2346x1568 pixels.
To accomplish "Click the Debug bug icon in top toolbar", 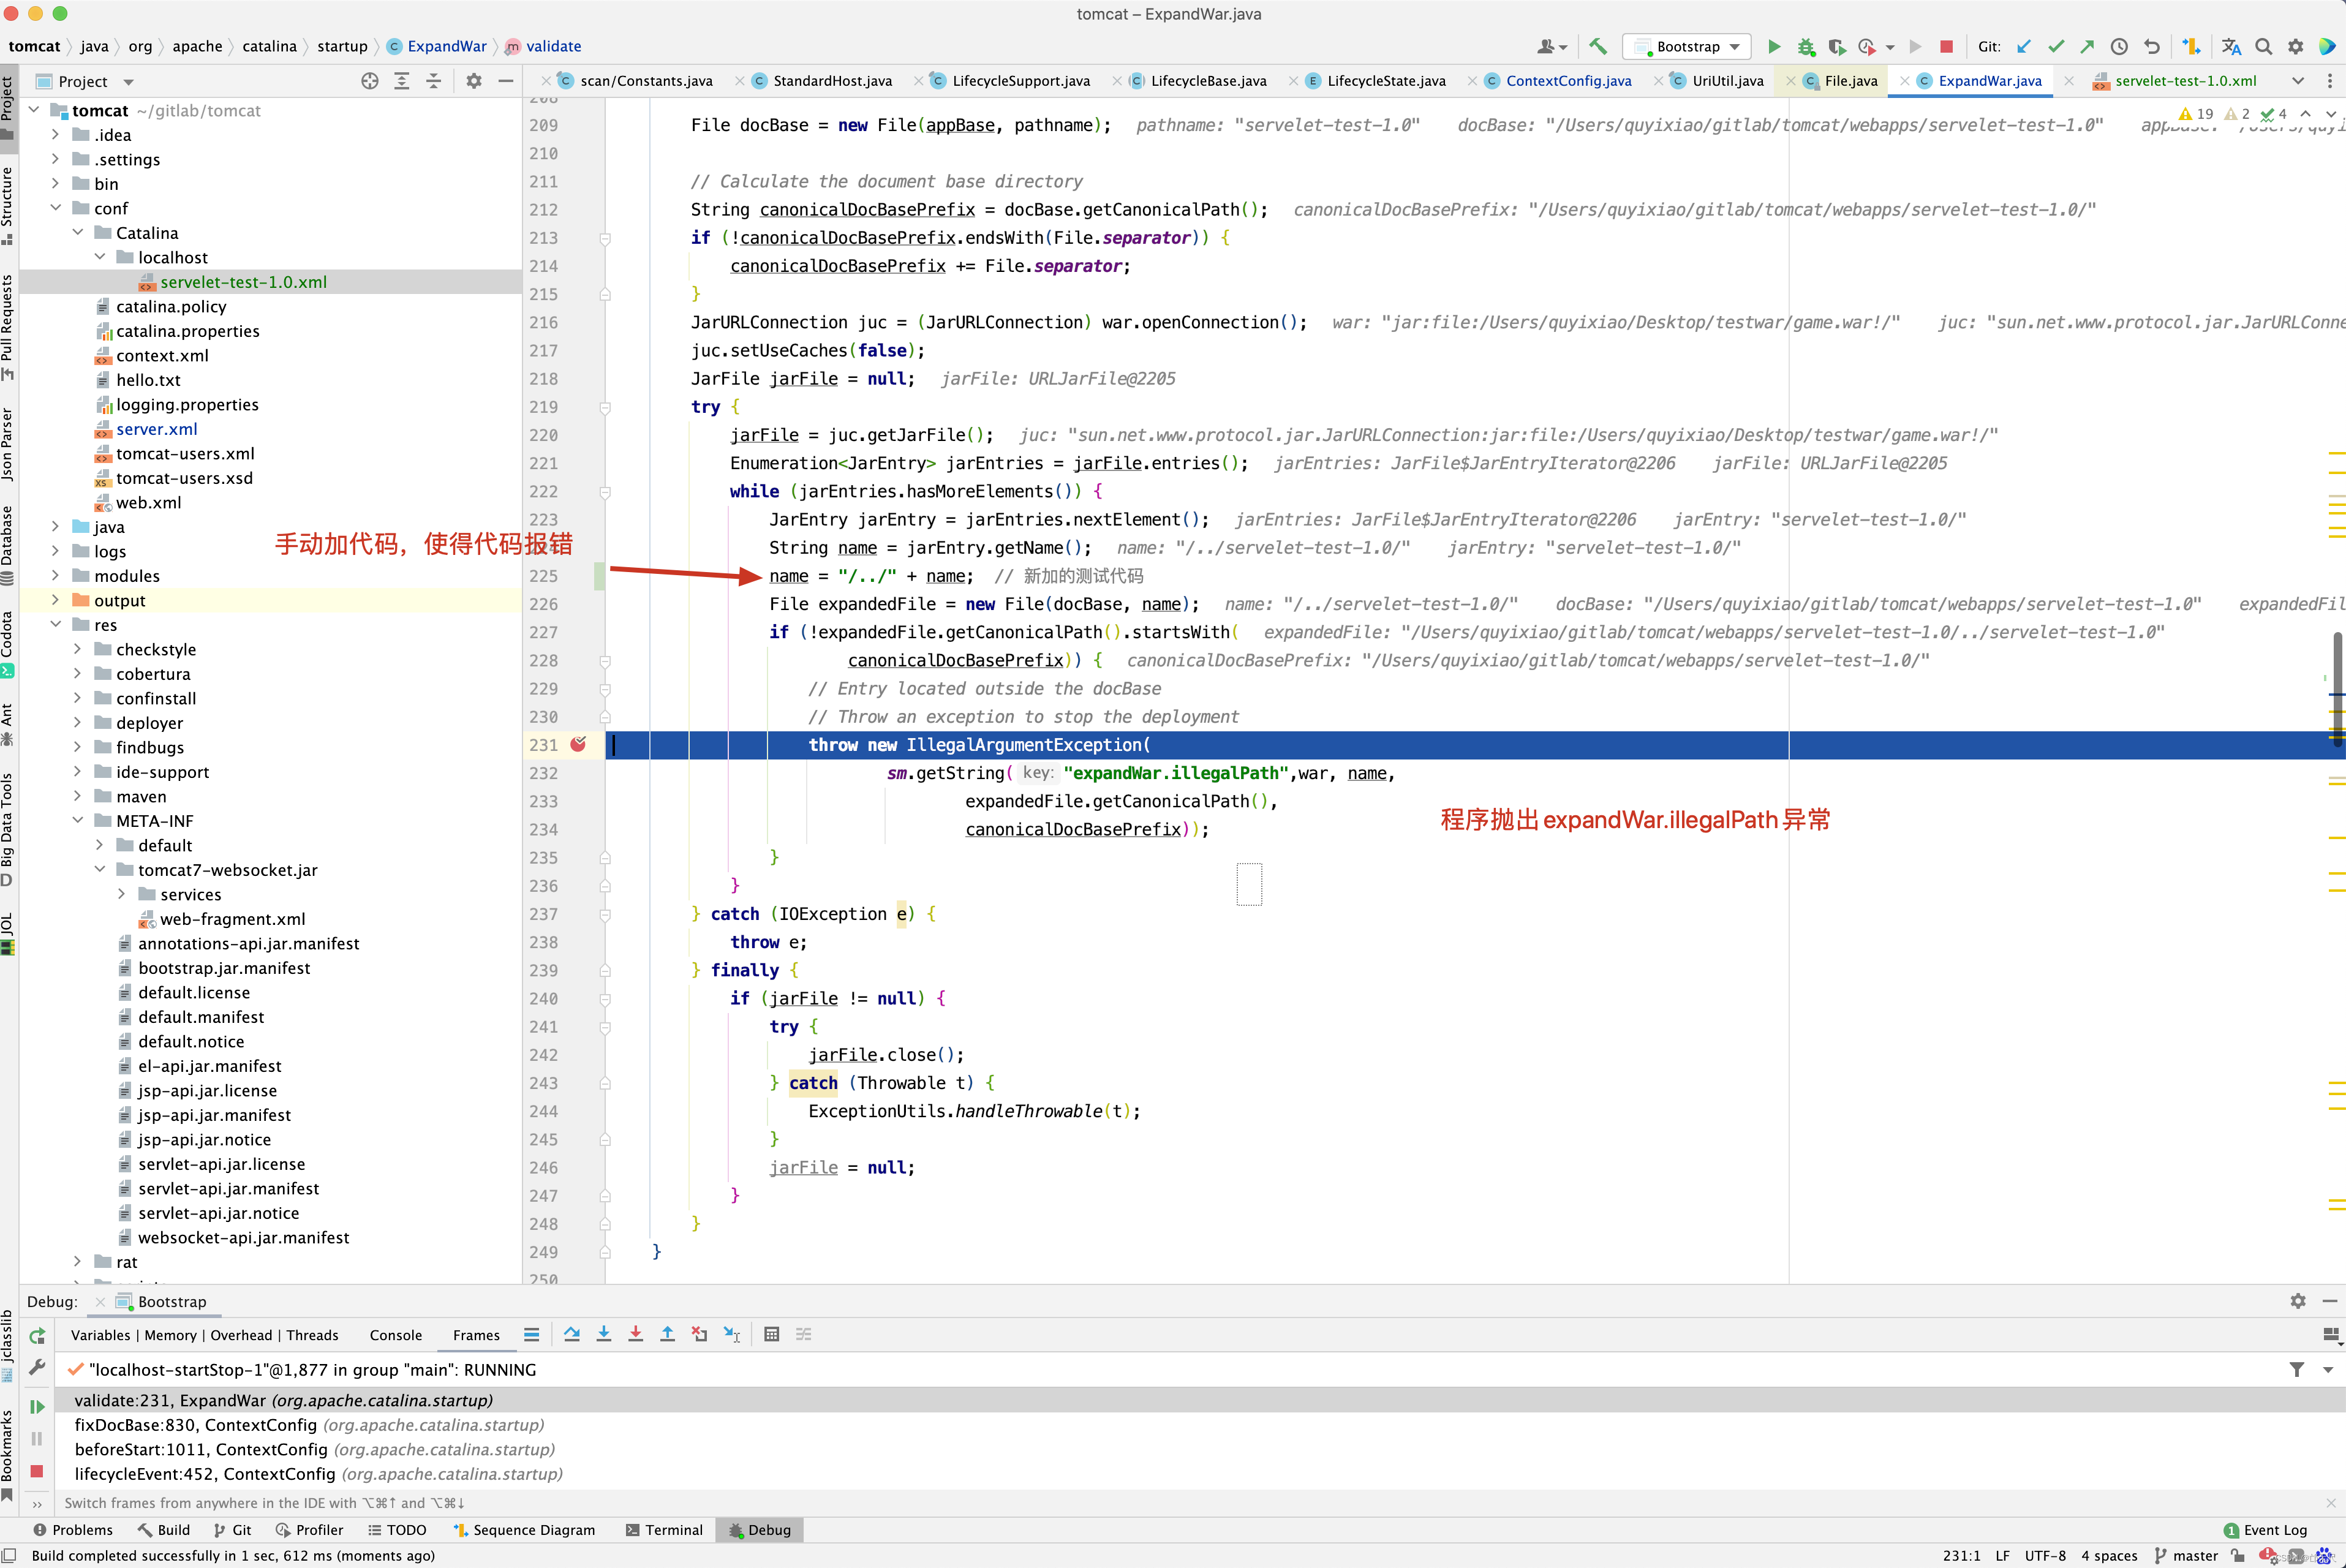I will [x=1806, y=46].
